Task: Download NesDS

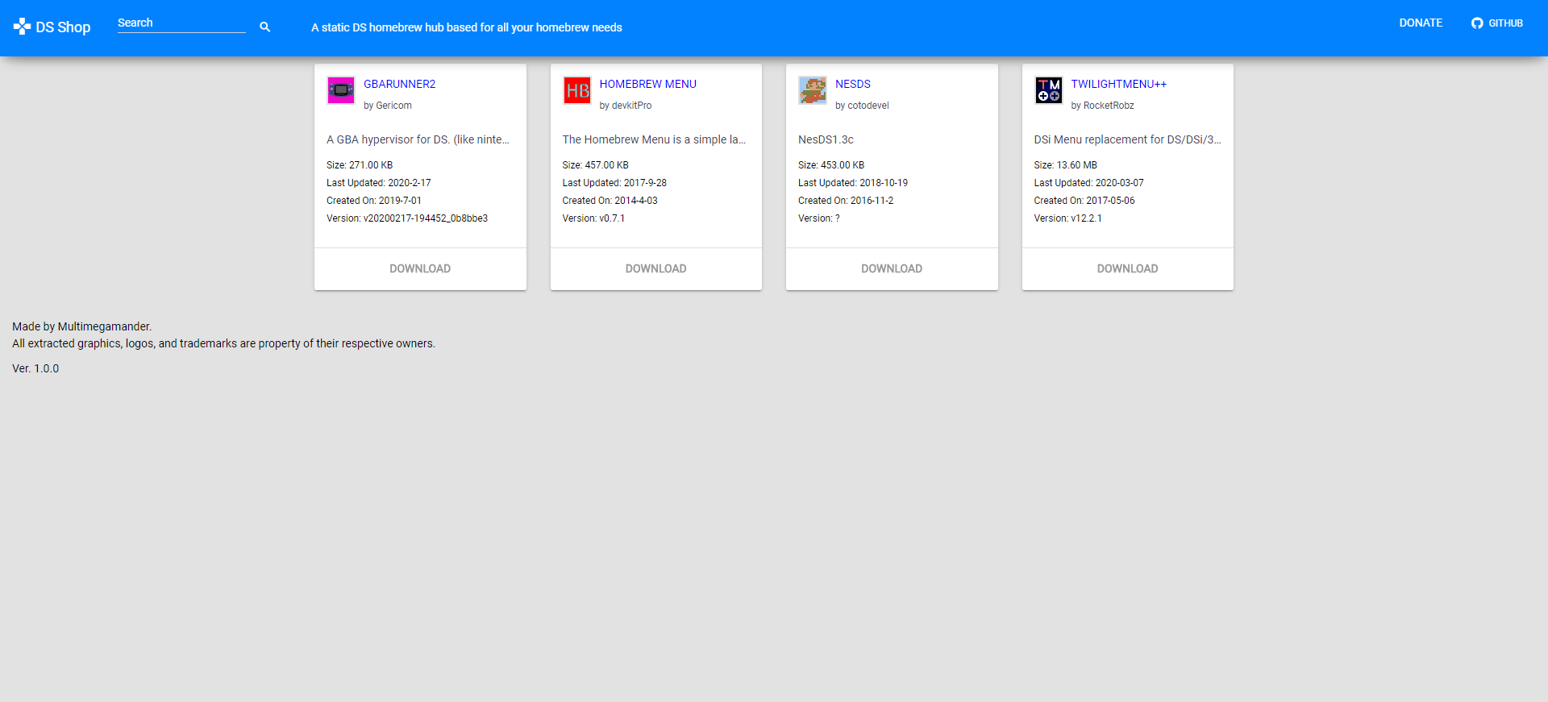Action: point(892,269)
